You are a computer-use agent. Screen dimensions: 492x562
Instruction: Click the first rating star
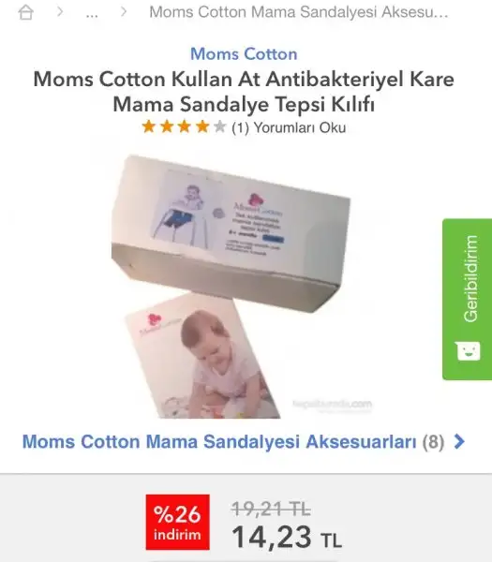[x=149, y=126]
